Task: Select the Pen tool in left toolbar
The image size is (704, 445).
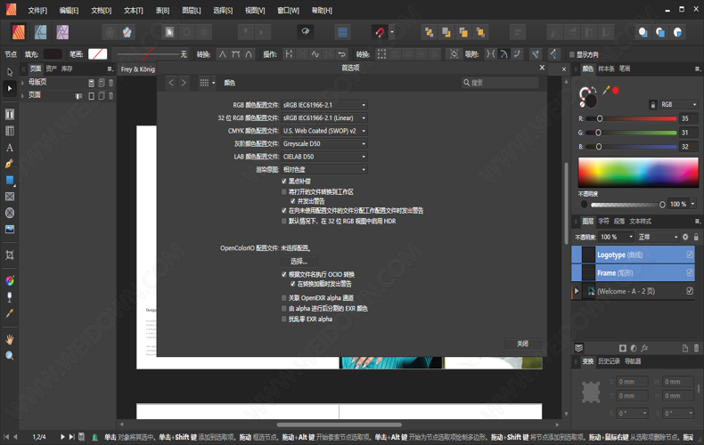Action: point(10,164)
